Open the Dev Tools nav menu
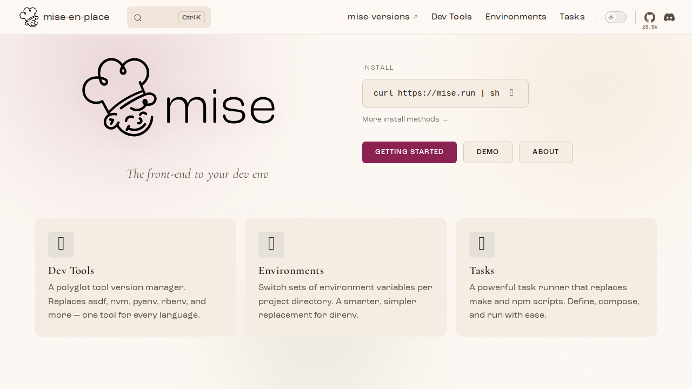 pyautogui.click(x=451, y=17)
